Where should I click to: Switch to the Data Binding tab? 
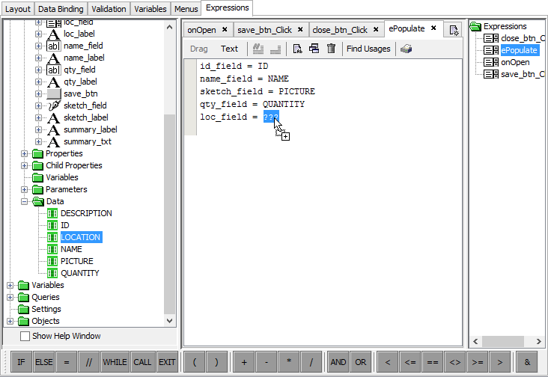pyautogui.click(x=61, y=9)
